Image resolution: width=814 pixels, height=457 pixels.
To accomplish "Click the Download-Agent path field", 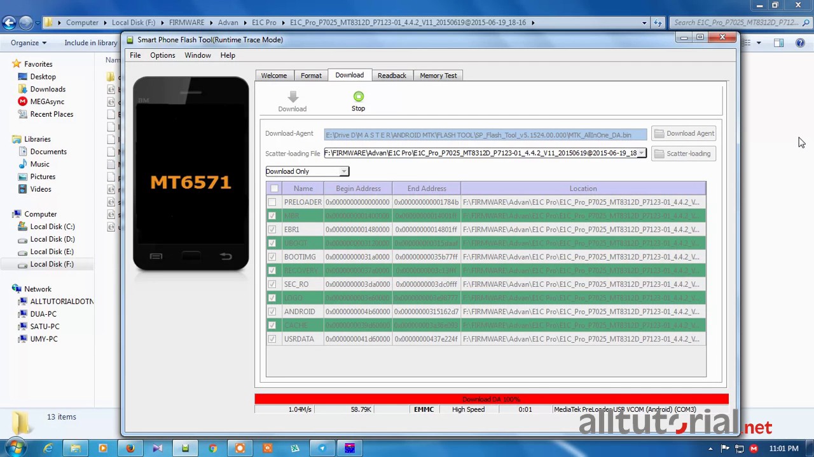I will coord(486,135).
